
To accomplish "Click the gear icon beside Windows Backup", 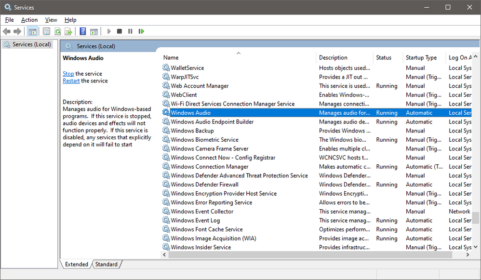I will click(166, 131).
